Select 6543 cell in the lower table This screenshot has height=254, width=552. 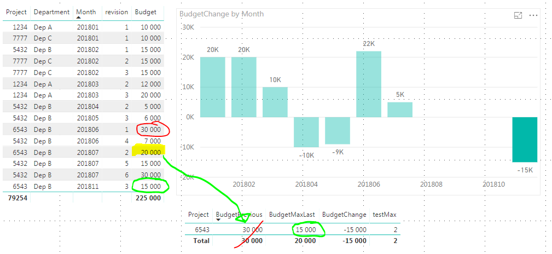pos(202,230)
